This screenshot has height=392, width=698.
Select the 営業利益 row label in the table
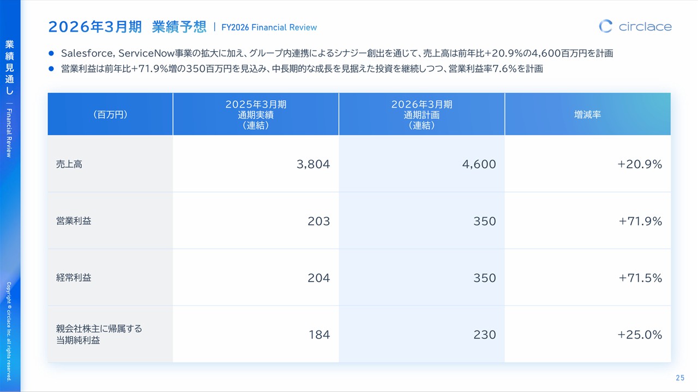[x=74, y=221]
